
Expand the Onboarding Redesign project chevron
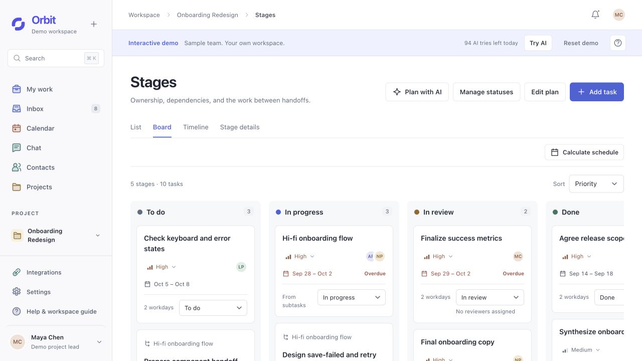click(x=98, y=236)
